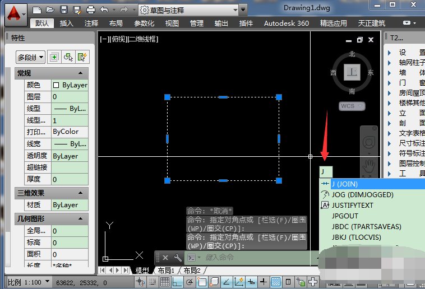Open the object type dropdown 多段线
This screenshot has width=425, height=289.
point(30,57)
